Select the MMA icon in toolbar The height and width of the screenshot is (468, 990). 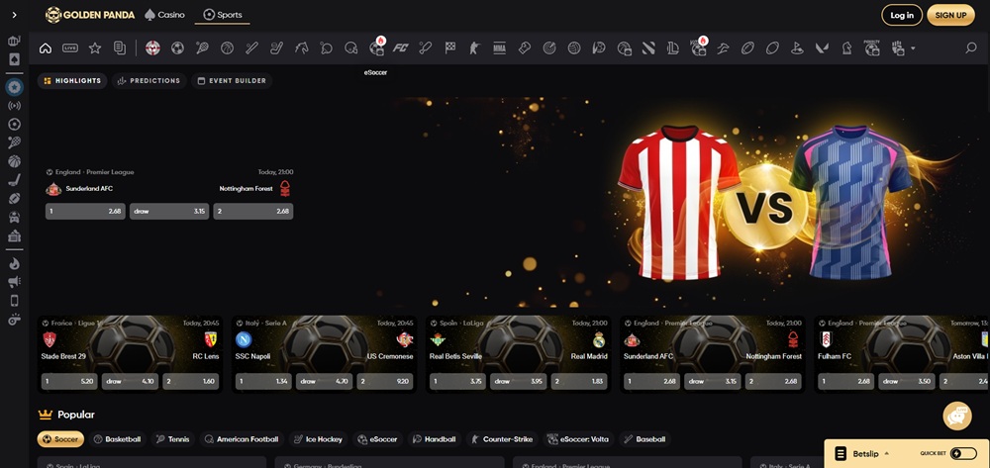pyautogui.click(x=499, y=47)
